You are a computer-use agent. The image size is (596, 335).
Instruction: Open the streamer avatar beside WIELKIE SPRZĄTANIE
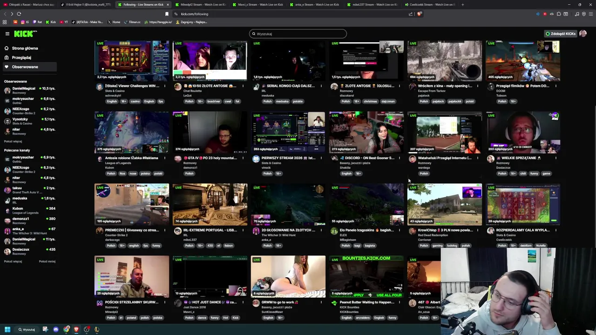tap(491, 159)
